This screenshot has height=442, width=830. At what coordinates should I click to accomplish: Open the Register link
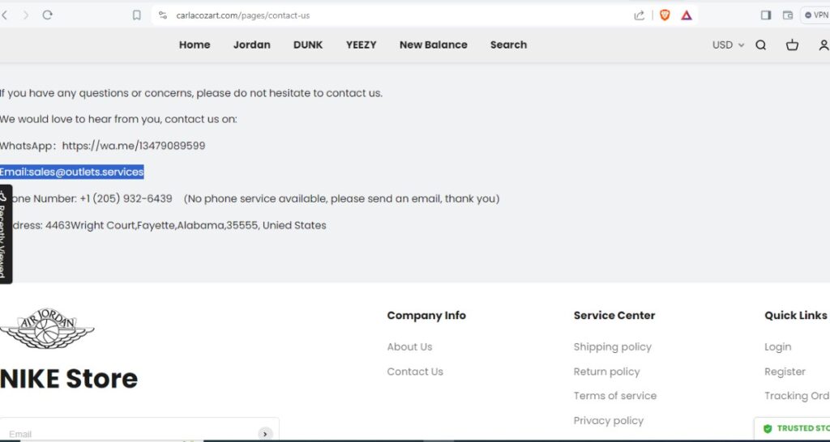click(x=785, y=372)
